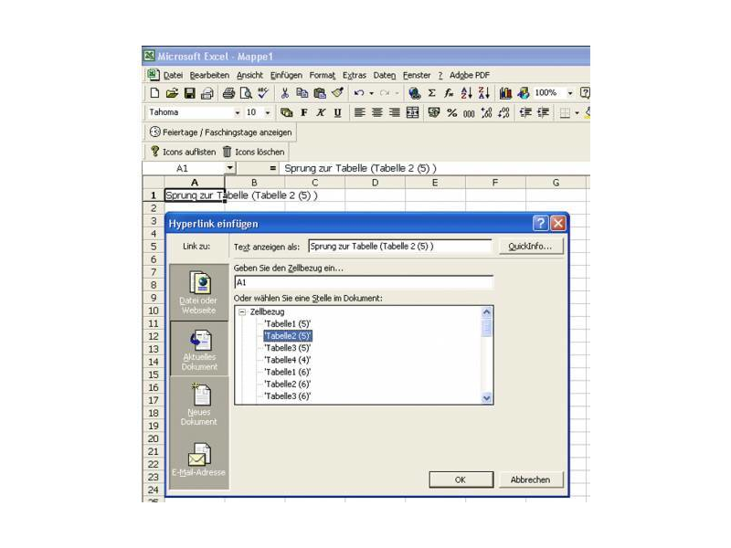Center cell text horizontally
This screenshot has width=731, height=548.
click(376, 112)
